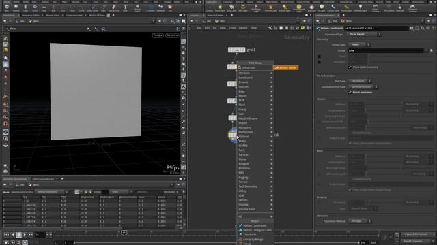This screenshot has width=437, height=245.
Task: Open the Orientation Pin Type dropdown
Action: (x=363, y=86)
